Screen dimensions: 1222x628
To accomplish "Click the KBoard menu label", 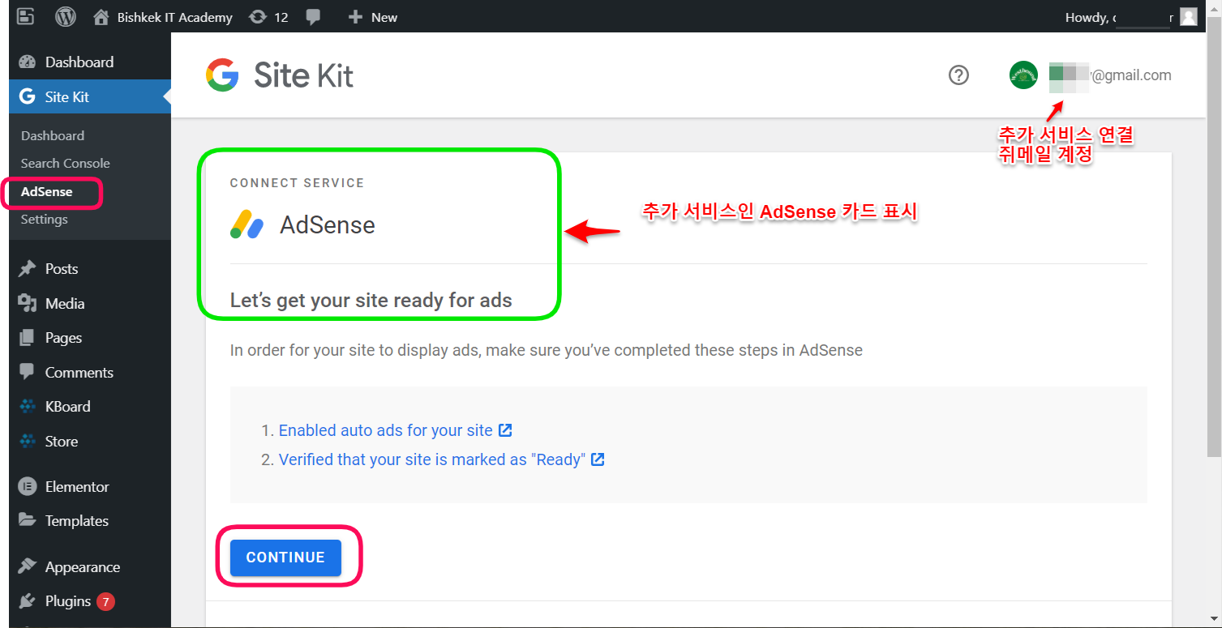I will [68, 407].
